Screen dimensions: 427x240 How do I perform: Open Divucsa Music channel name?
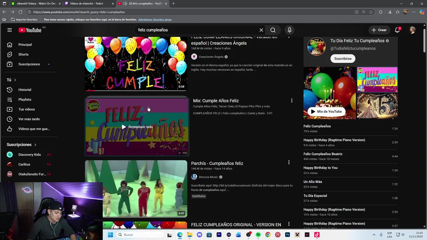208,177
